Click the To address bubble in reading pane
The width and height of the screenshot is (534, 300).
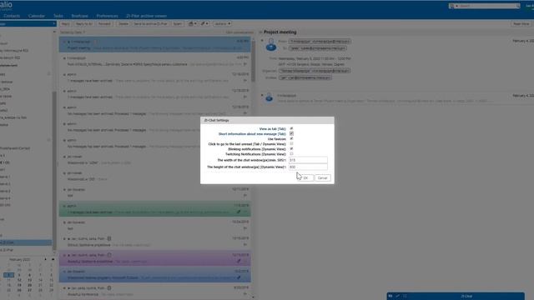coord(317,48)
